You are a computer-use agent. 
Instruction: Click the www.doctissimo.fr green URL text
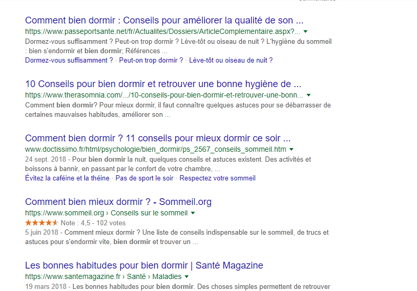(x=155, y=149)
